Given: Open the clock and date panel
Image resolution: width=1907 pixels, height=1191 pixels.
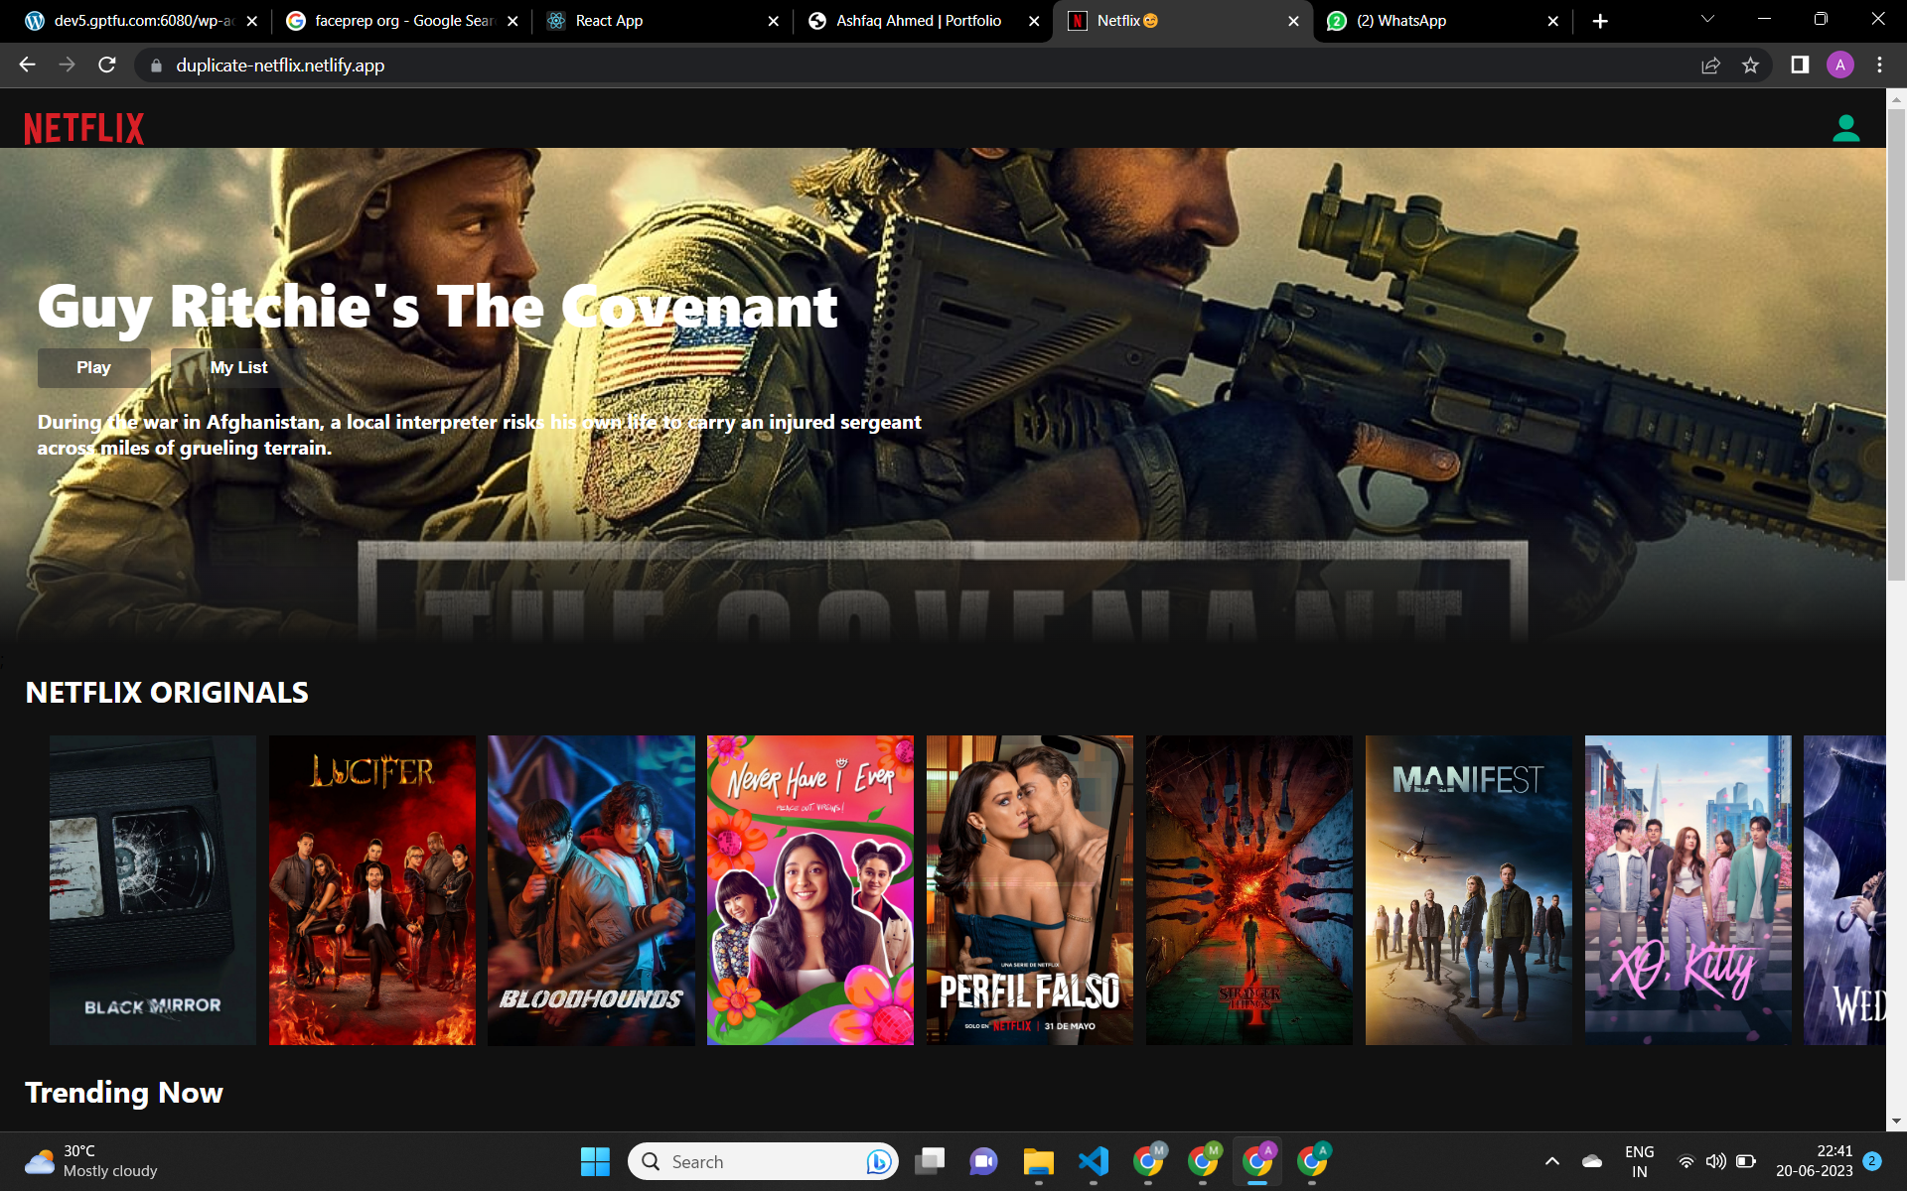Looking at the screenshot, I should coord(1815,1161).
